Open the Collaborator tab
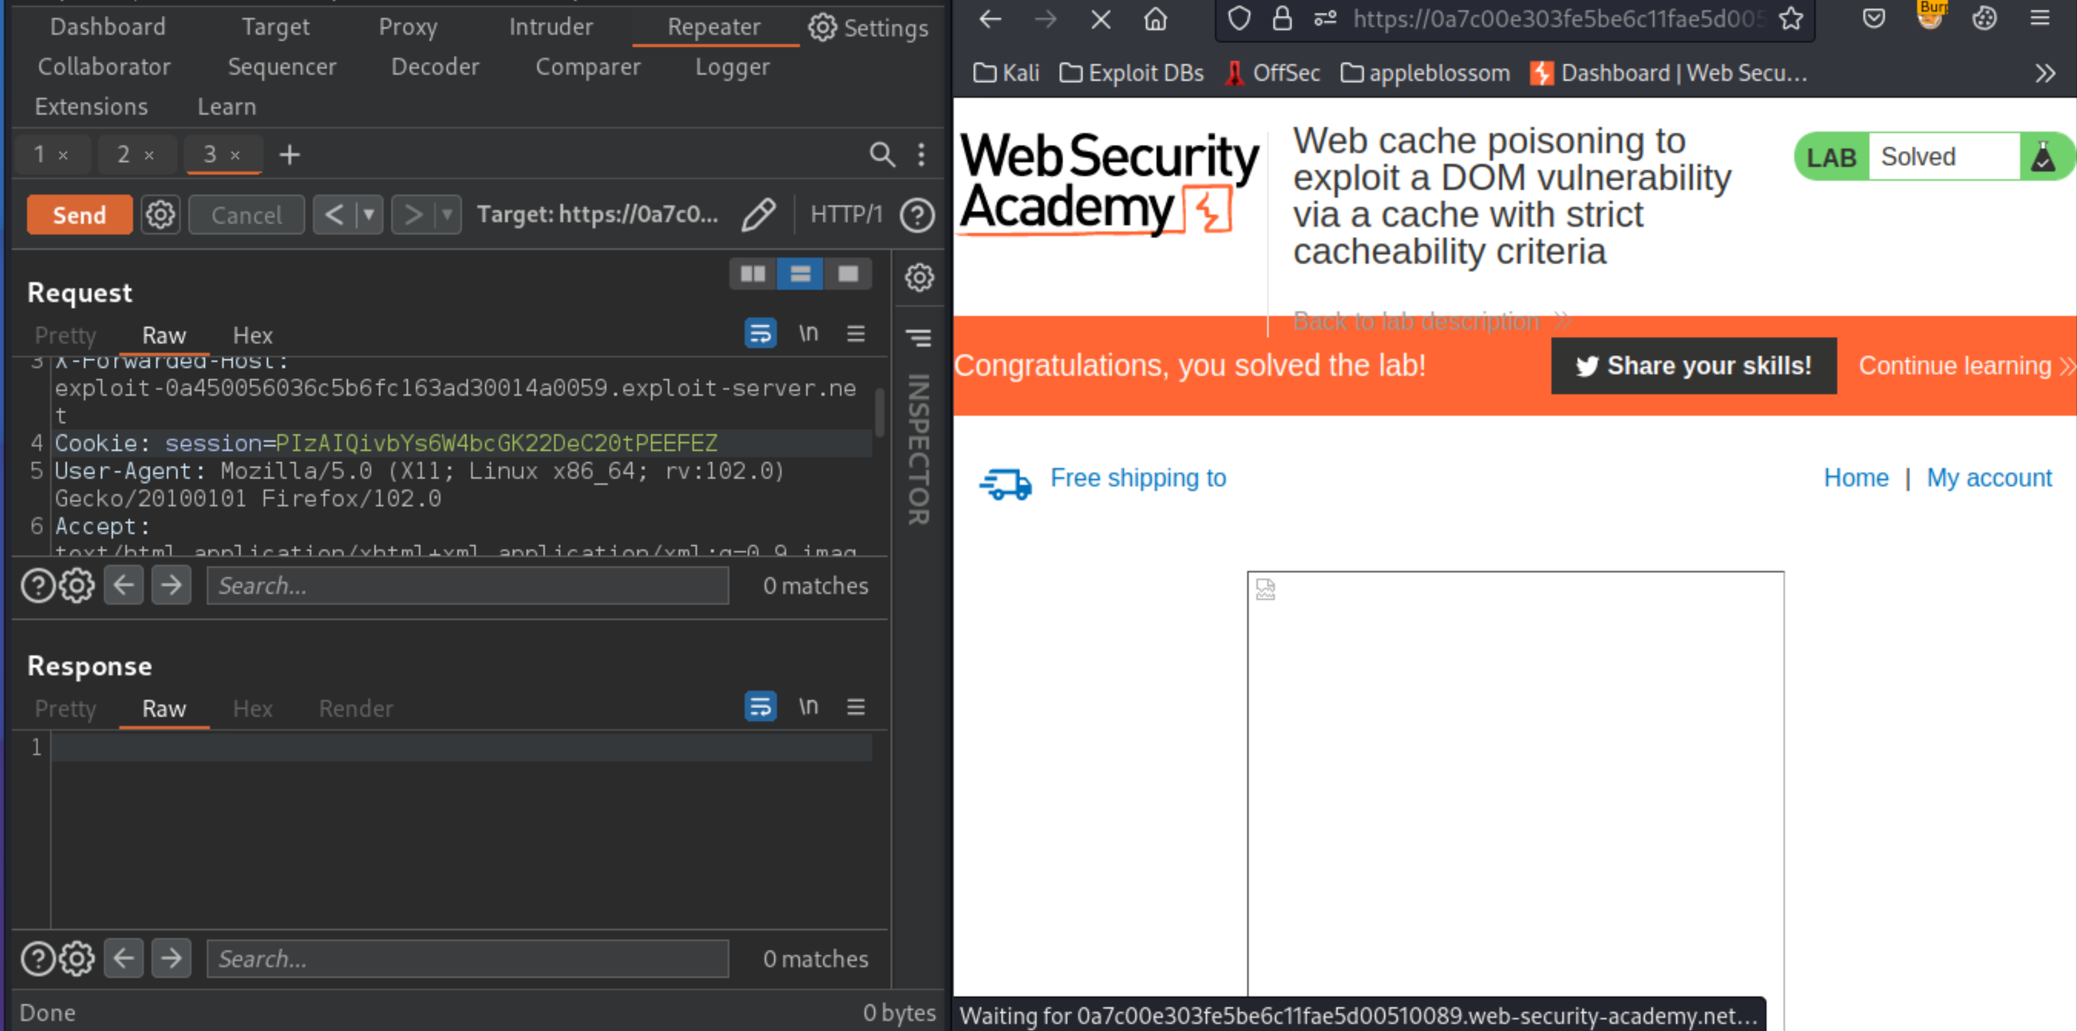Image resolution: width=2077 pixels, height=1031 pixels. point(104,66)
